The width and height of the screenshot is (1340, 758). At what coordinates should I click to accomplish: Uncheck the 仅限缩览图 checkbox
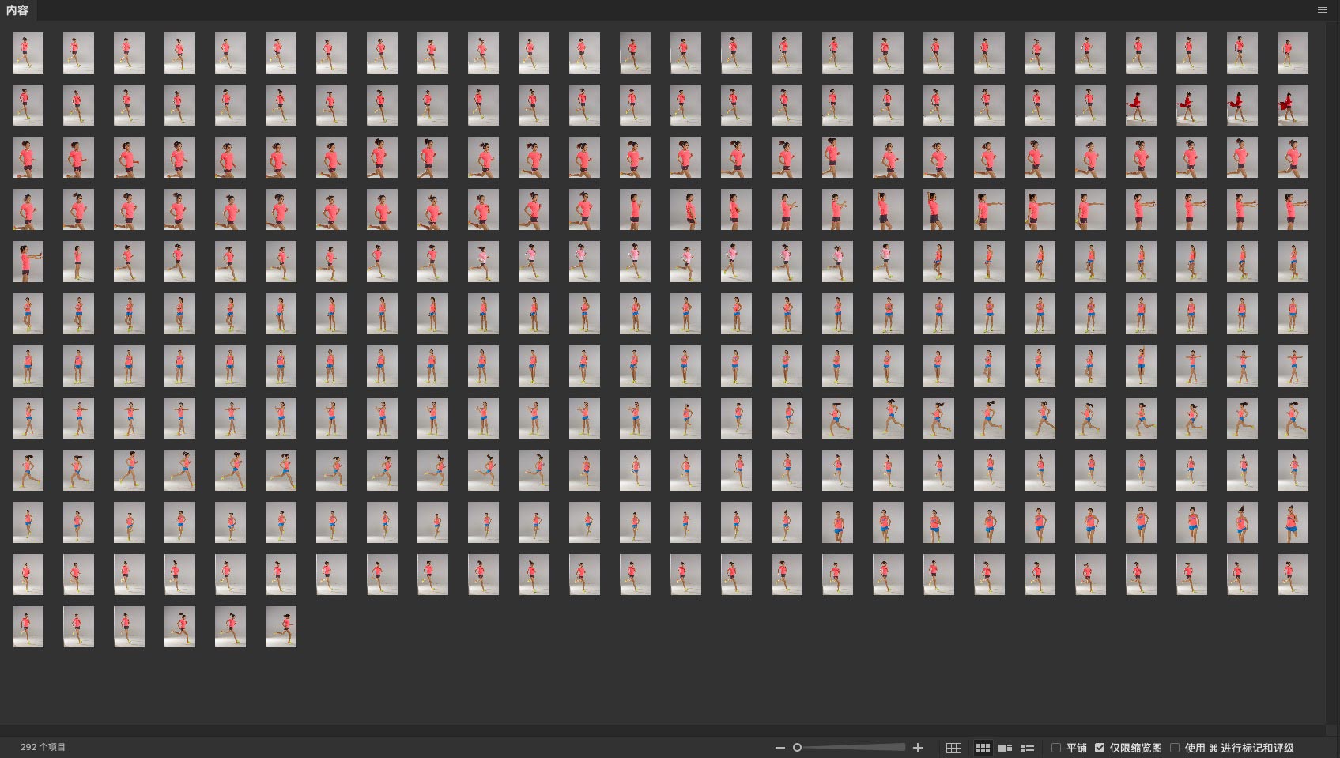[1100, 748]
